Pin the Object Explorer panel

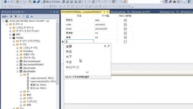coord(54,12)
